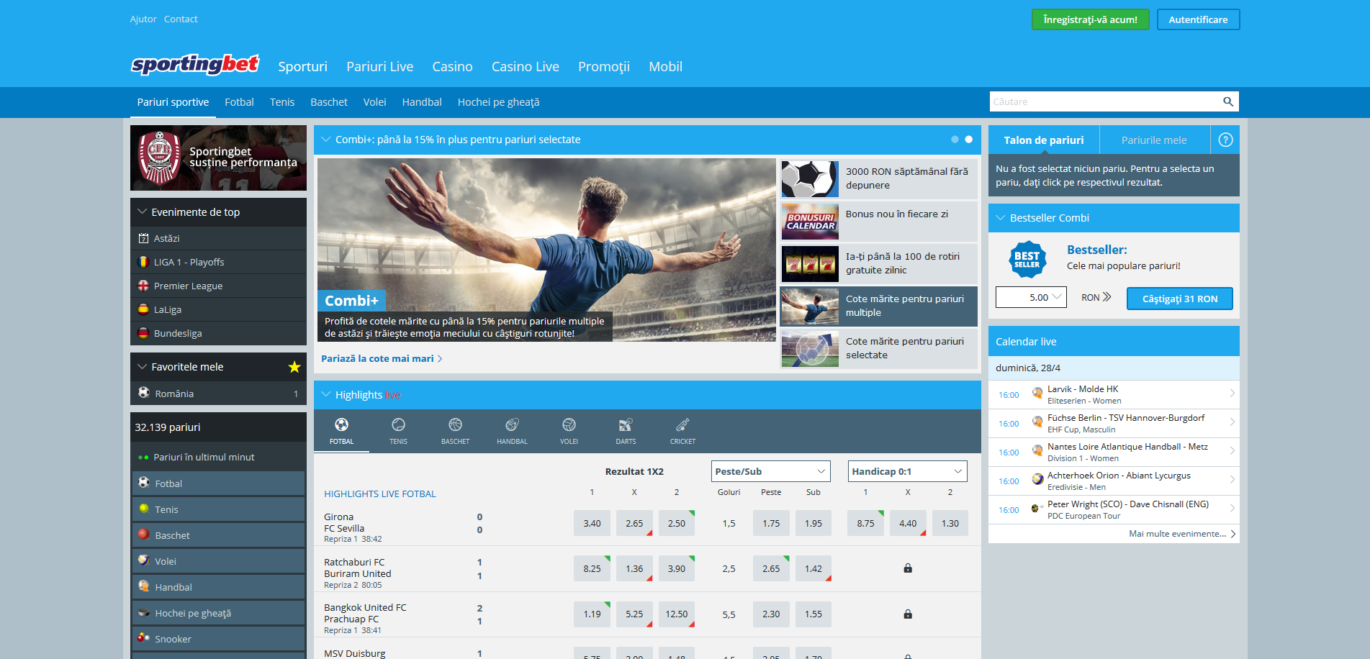Open the Handicap 0:1 market dropdown
Image resolution: width=1370 pixels, height=659 pixels.
[x=908, y=471]
